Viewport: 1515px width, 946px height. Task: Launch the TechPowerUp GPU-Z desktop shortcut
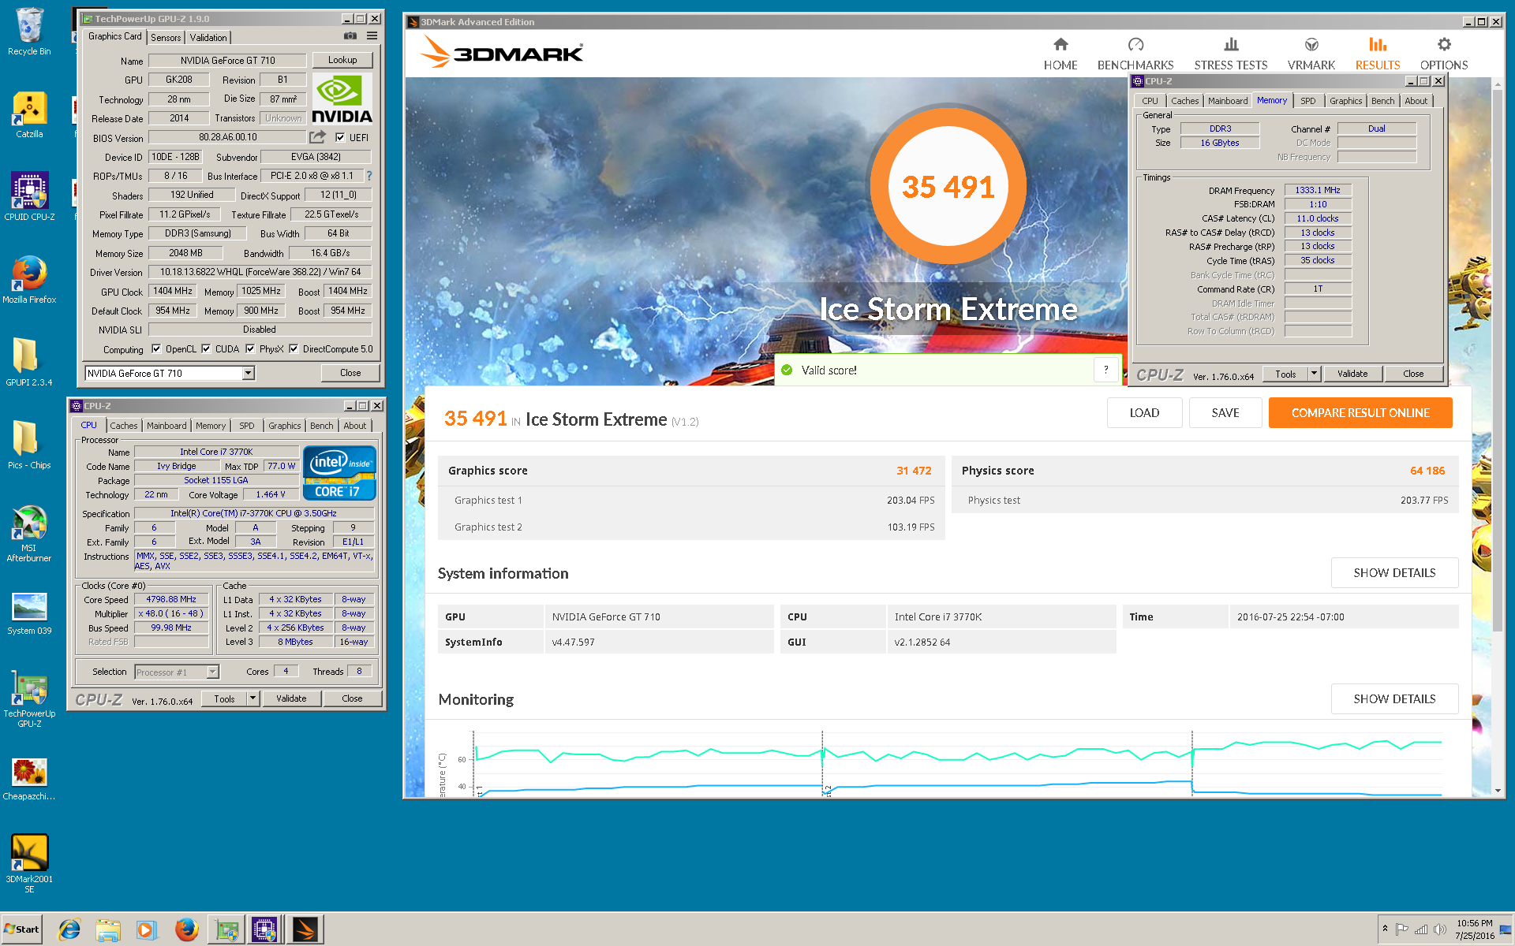coord(29,700)
